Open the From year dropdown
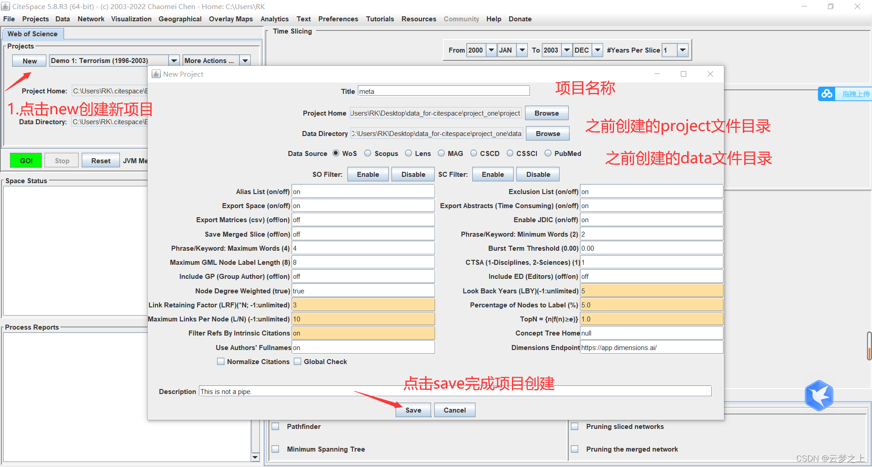The height and width of the screenshot is (467, 872). 491,50
